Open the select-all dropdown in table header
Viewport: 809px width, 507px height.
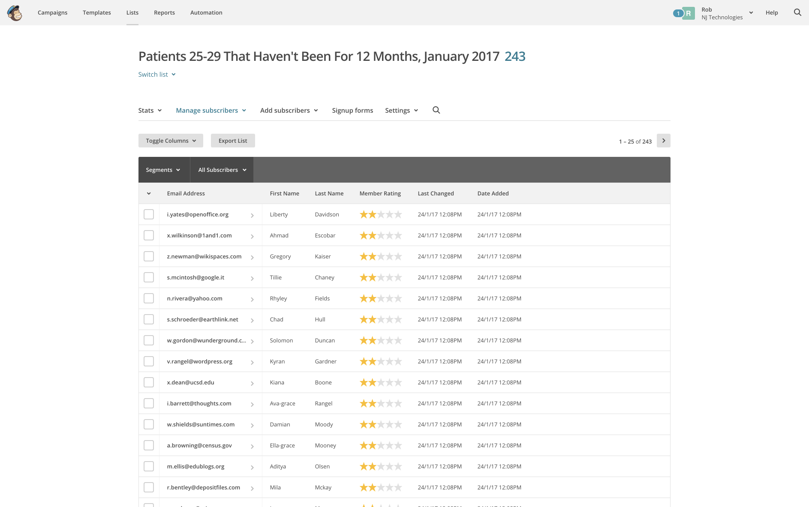[149, 193]
